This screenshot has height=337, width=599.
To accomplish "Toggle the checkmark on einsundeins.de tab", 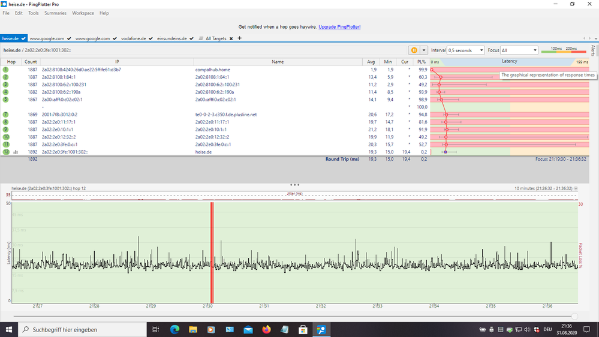I will pyautogui.click(x=191, y=38).
